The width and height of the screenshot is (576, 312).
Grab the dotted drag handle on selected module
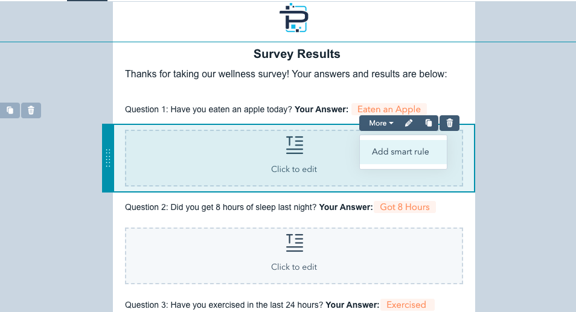click(x=108, y=158)
